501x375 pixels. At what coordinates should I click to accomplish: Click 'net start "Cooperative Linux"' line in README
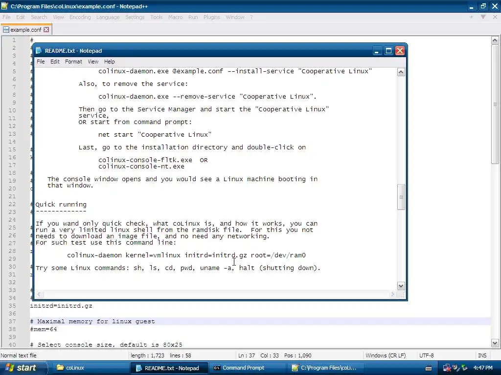click(x=155, y=135)
